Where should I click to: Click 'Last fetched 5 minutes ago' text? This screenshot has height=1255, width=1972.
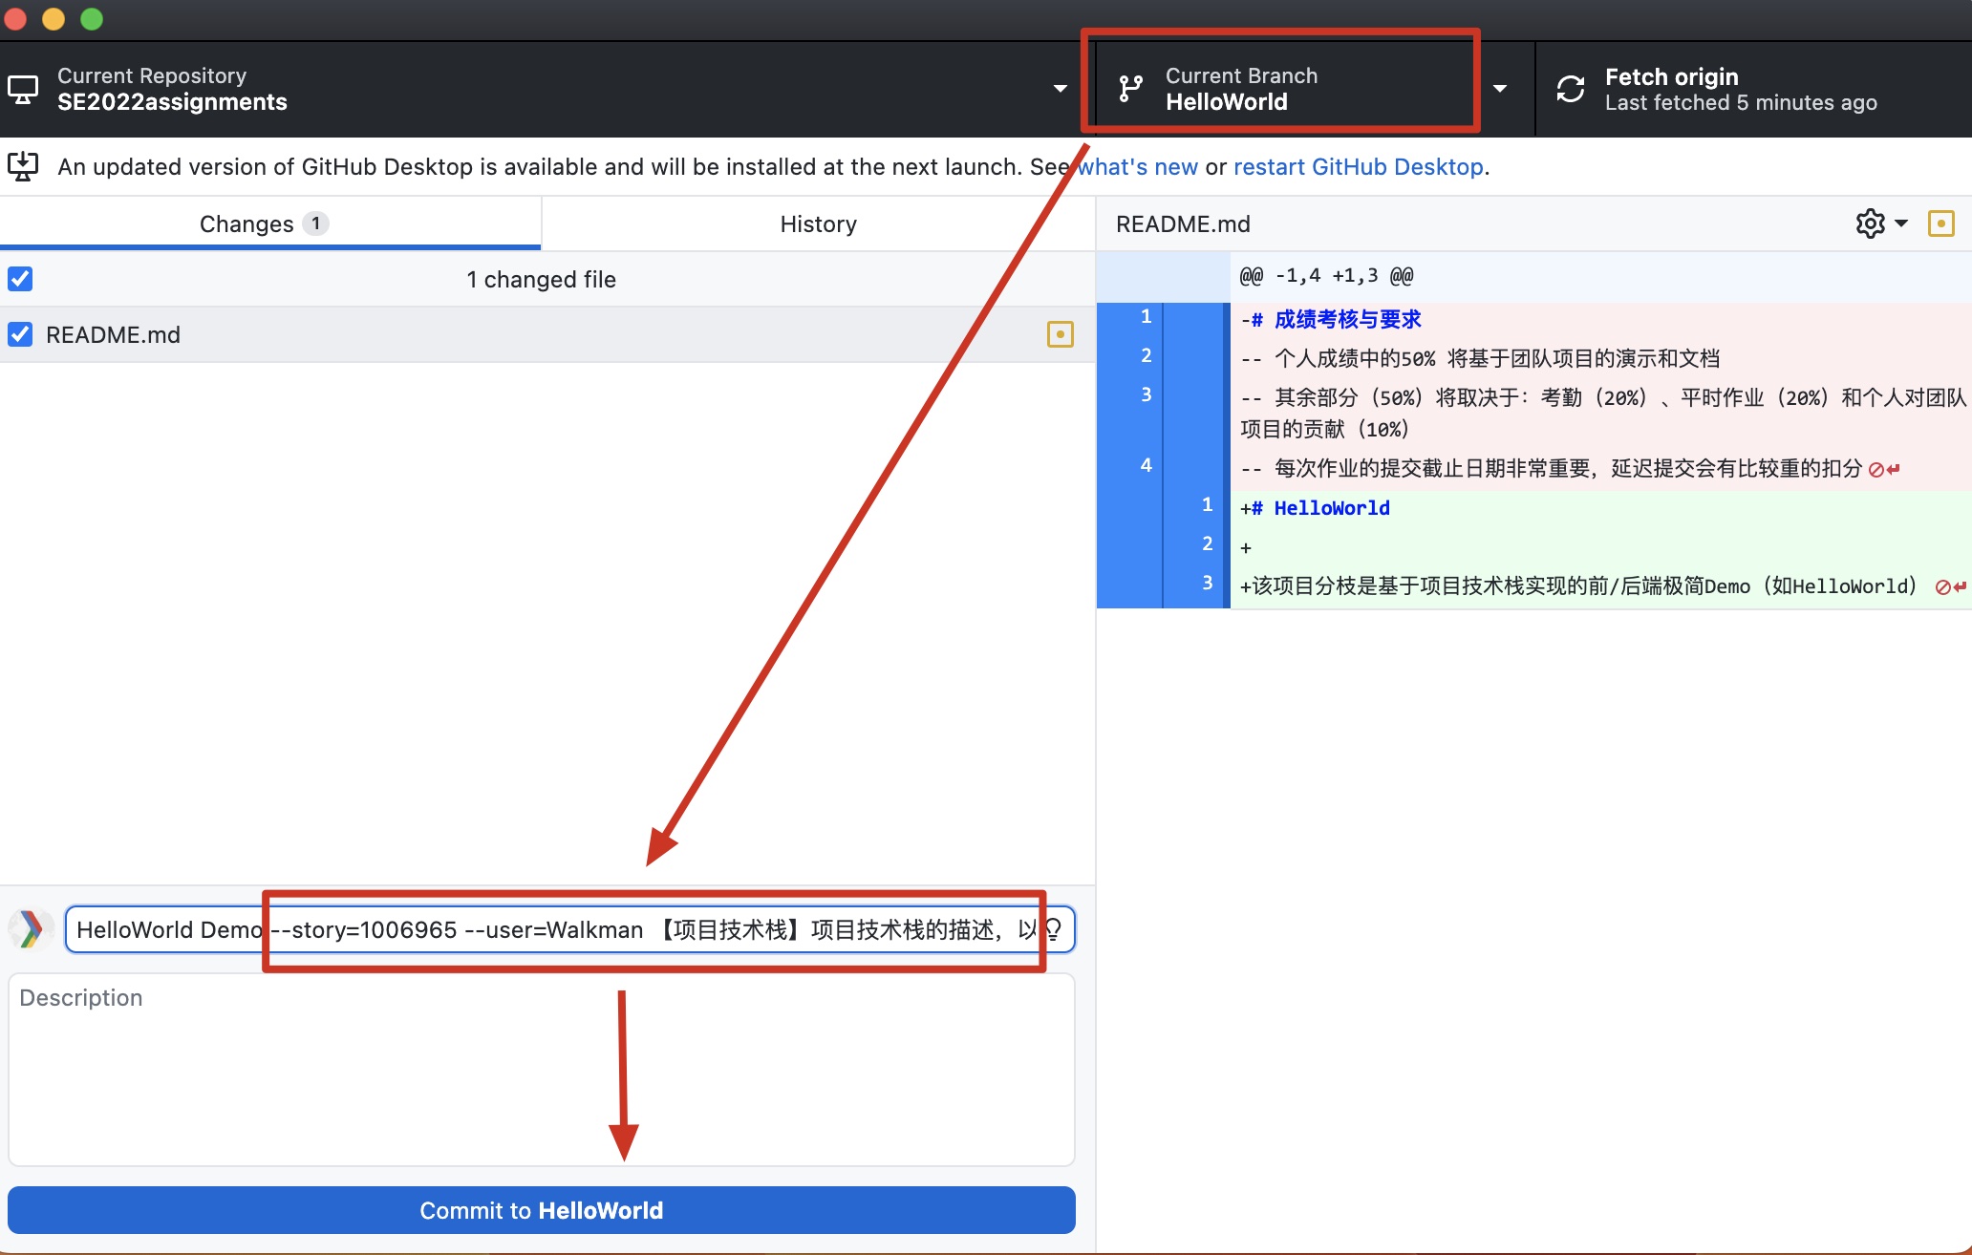pyautogui.click(x=1741, y=103)
